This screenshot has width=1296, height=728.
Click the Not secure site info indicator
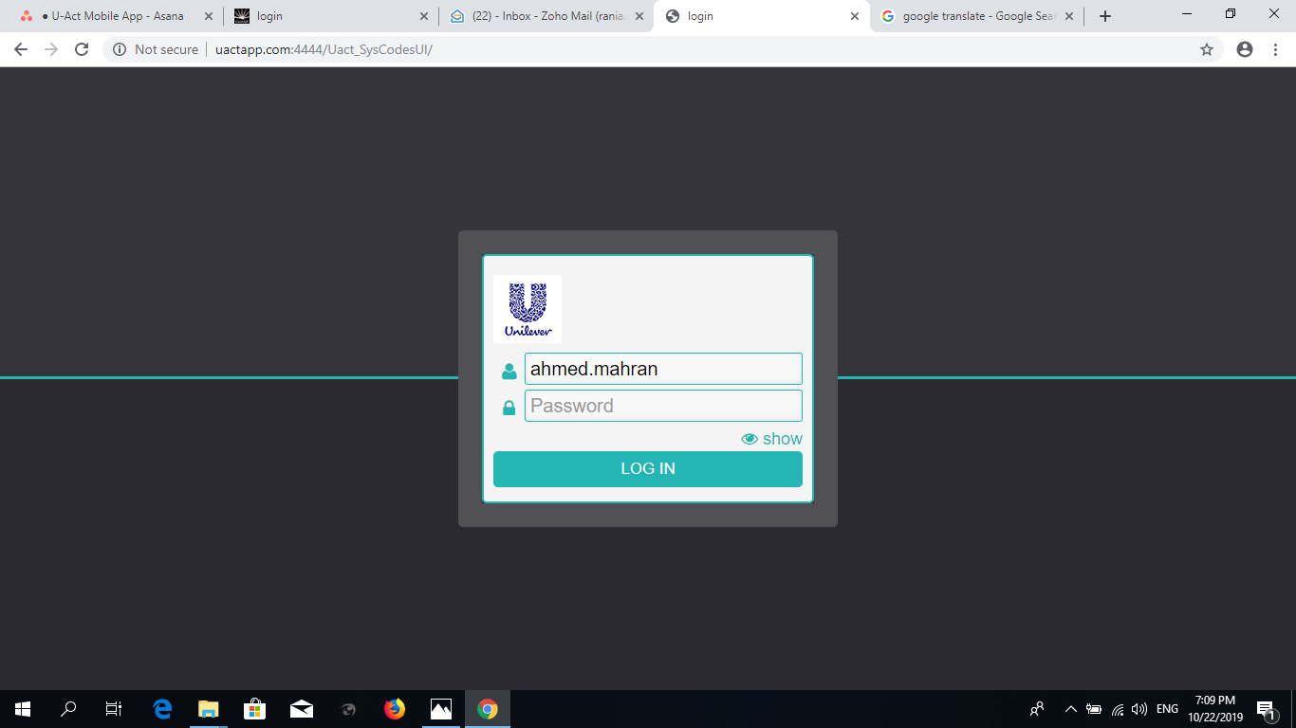[x=156, y=49]
